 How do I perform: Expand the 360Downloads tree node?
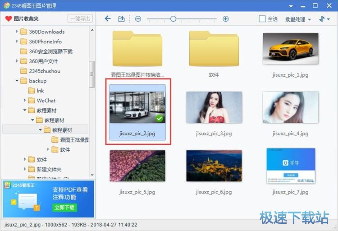click(17, 32)
